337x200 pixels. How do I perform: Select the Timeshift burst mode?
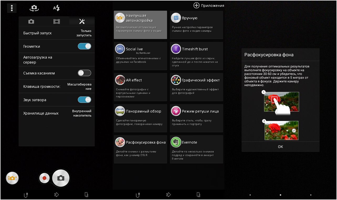[x=196, y=56]
